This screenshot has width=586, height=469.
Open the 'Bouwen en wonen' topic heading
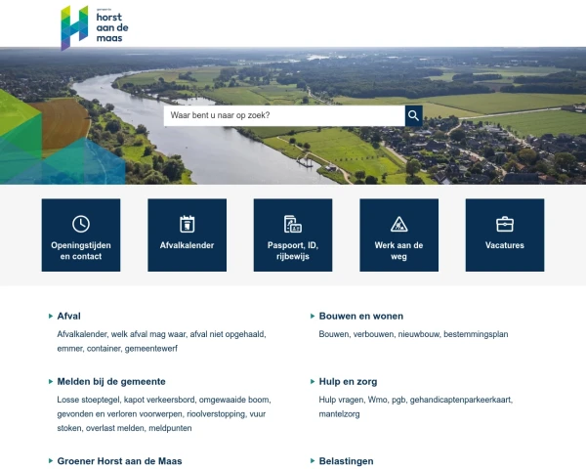click(361, 316)
